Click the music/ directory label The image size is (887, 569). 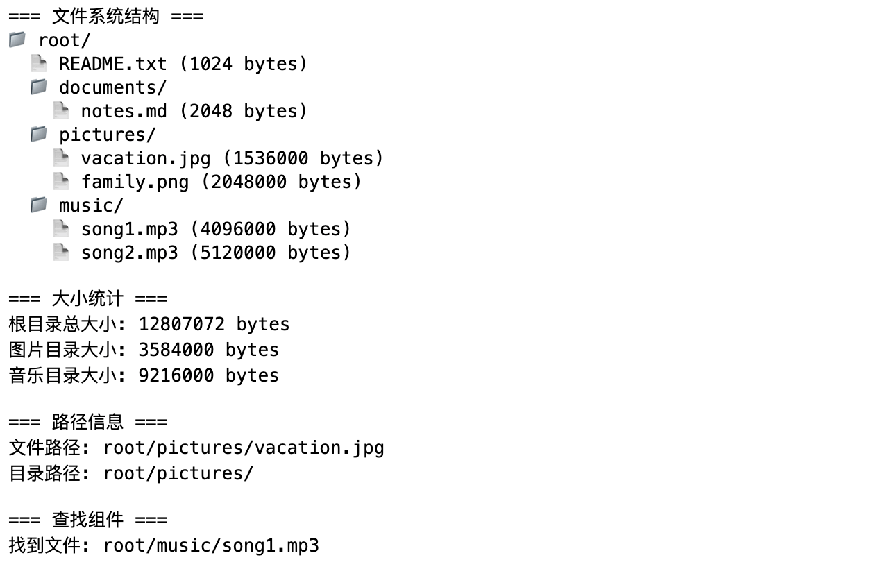(91, 206)
